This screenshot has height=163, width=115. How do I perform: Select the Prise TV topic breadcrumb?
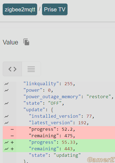tap(55, 9)
